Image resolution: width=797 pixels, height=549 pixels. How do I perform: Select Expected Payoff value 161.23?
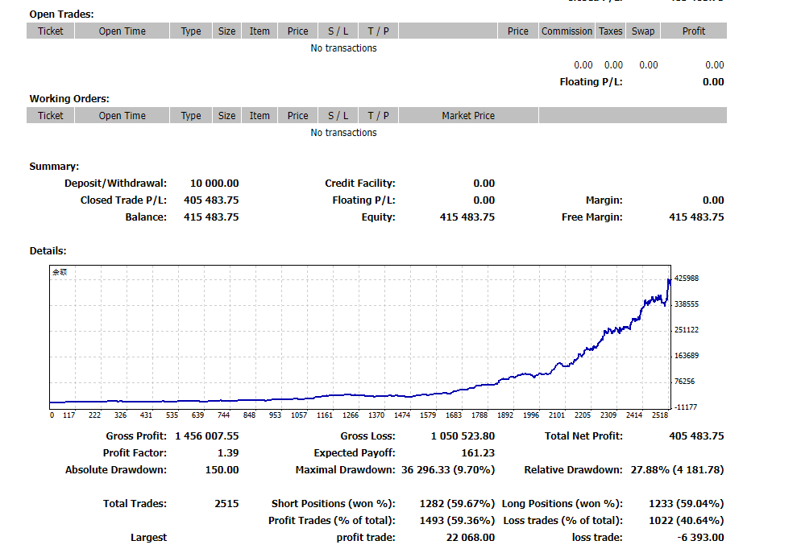pyautogui.click(x=478, y=452)
